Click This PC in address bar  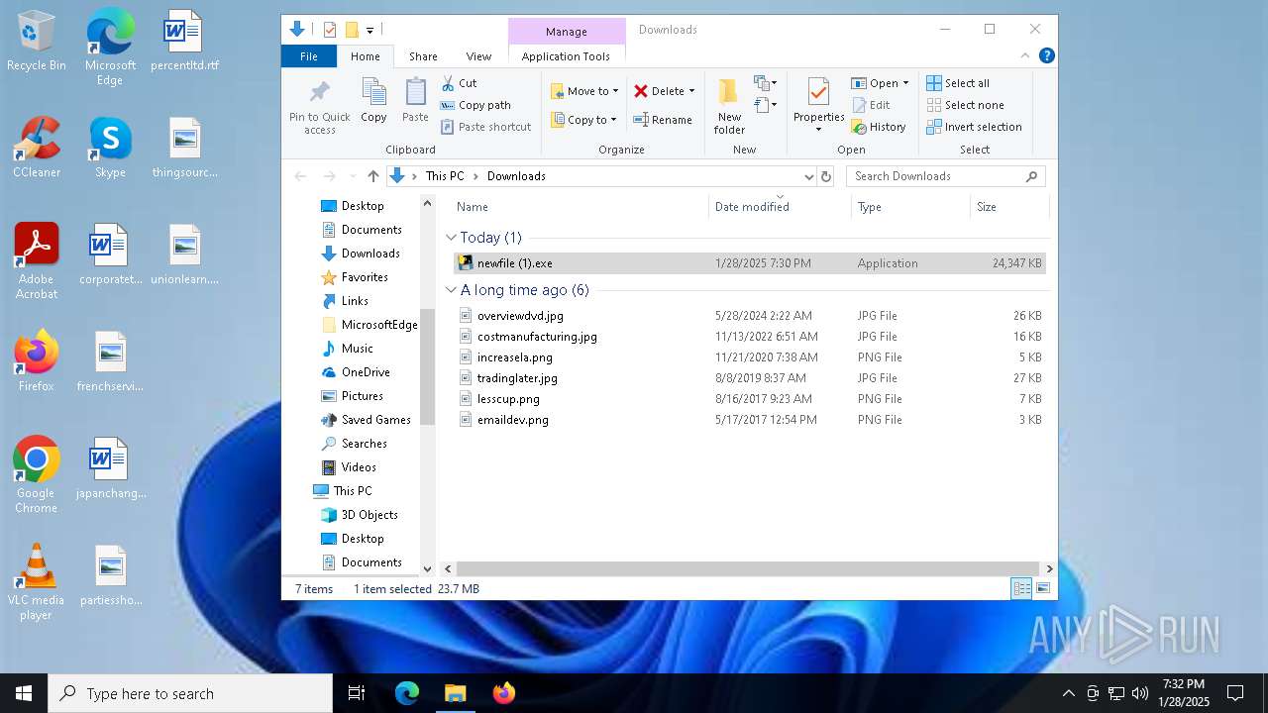pyautogui.click(x=445, y=176)
